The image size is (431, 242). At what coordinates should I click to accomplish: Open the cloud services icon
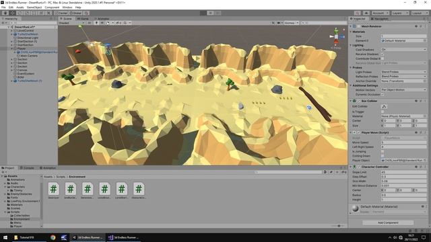tap(366, 13)
